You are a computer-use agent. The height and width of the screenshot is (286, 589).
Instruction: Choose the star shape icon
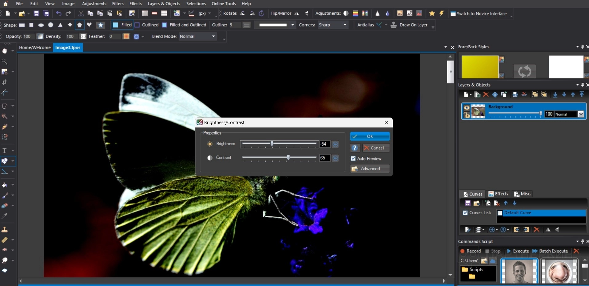coord(101,25)
